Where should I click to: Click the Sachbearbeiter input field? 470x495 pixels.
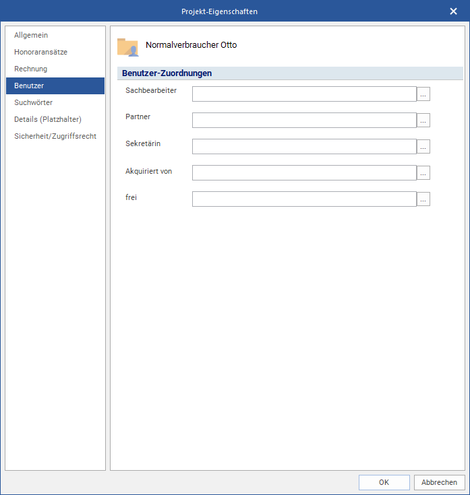[x=304, y=94]
